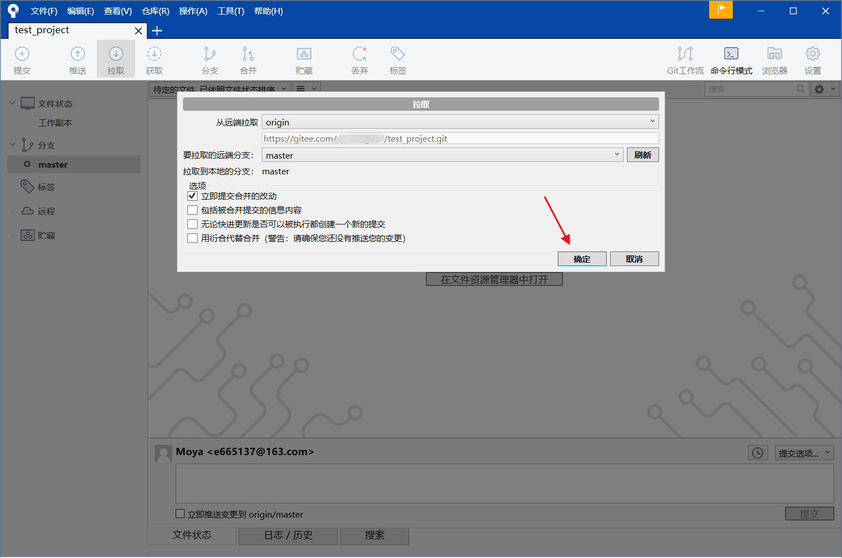Image resolution: width=842 pixels, height=558 pixels.
Task: Select the master branch in sidebar
Action: coord(74,164)
